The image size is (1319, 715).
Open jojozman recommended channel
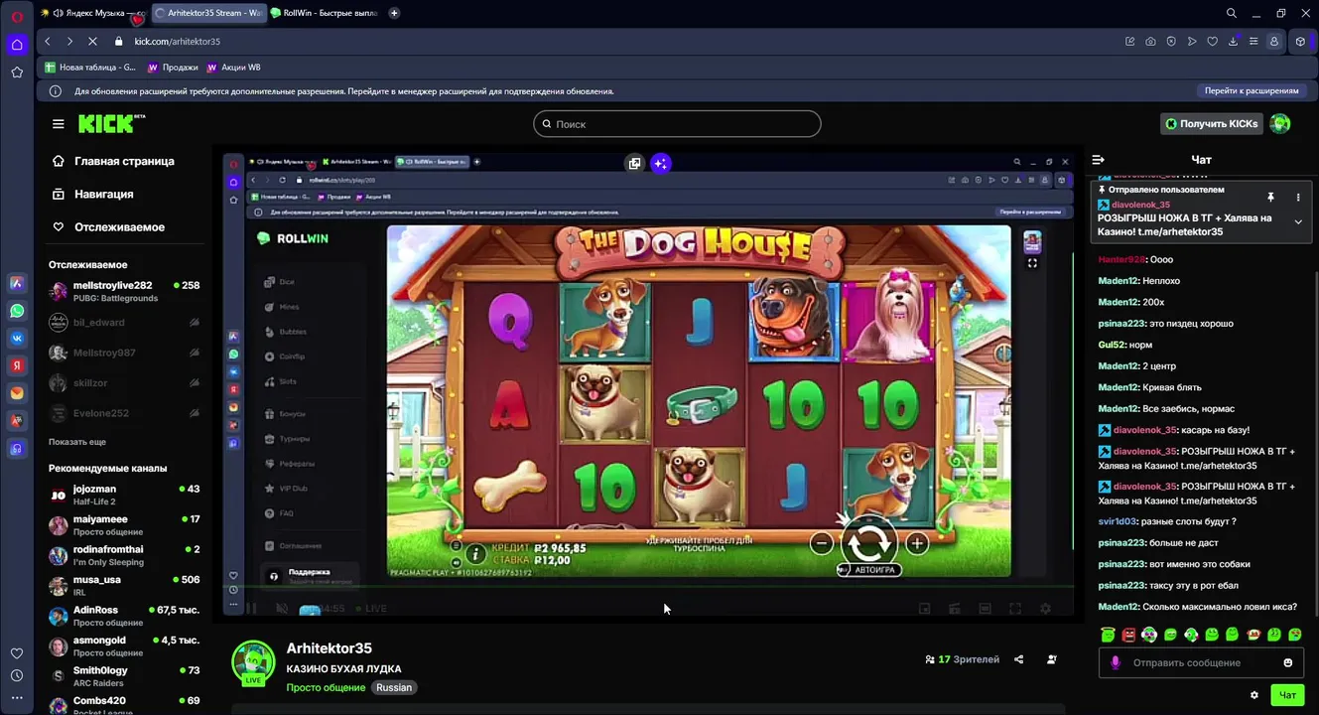tap(126, 496)
